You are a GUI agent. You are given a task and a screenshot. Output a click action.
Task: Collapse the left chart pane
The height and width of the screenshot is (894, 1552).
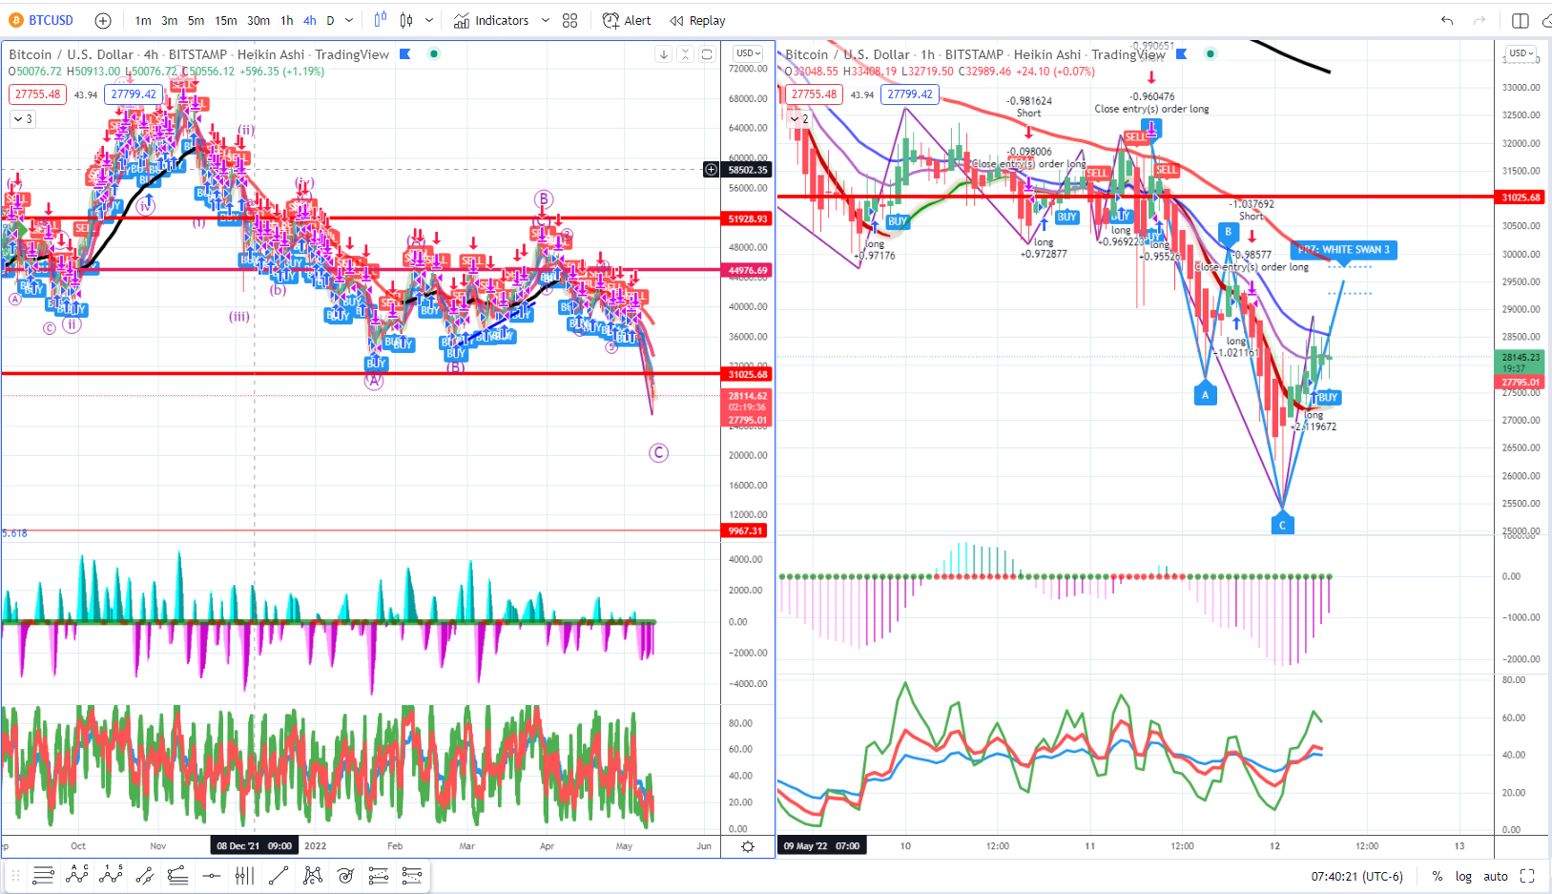(x=685, y=54)
